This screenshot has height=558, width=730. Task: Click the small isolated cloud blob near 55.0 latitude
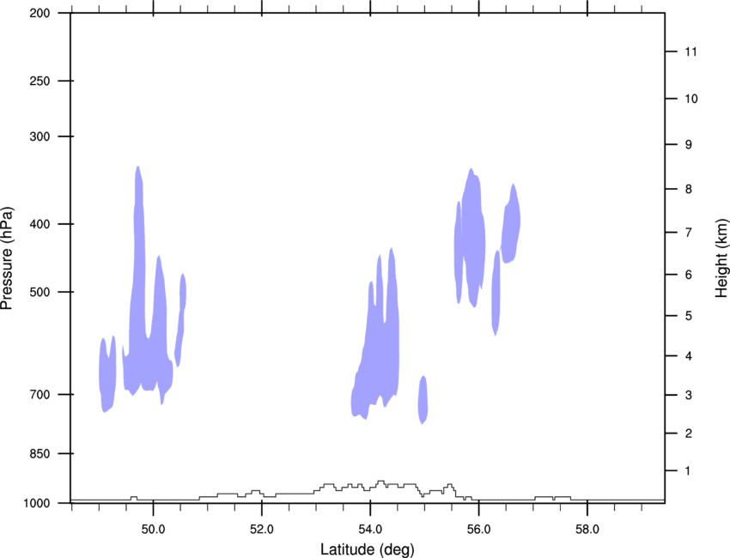423,399
